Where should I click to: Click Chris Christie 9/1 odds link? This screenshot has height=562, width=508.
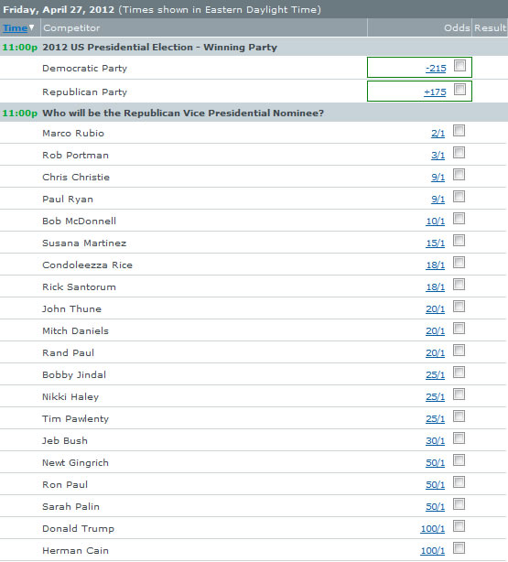[438, 177]
